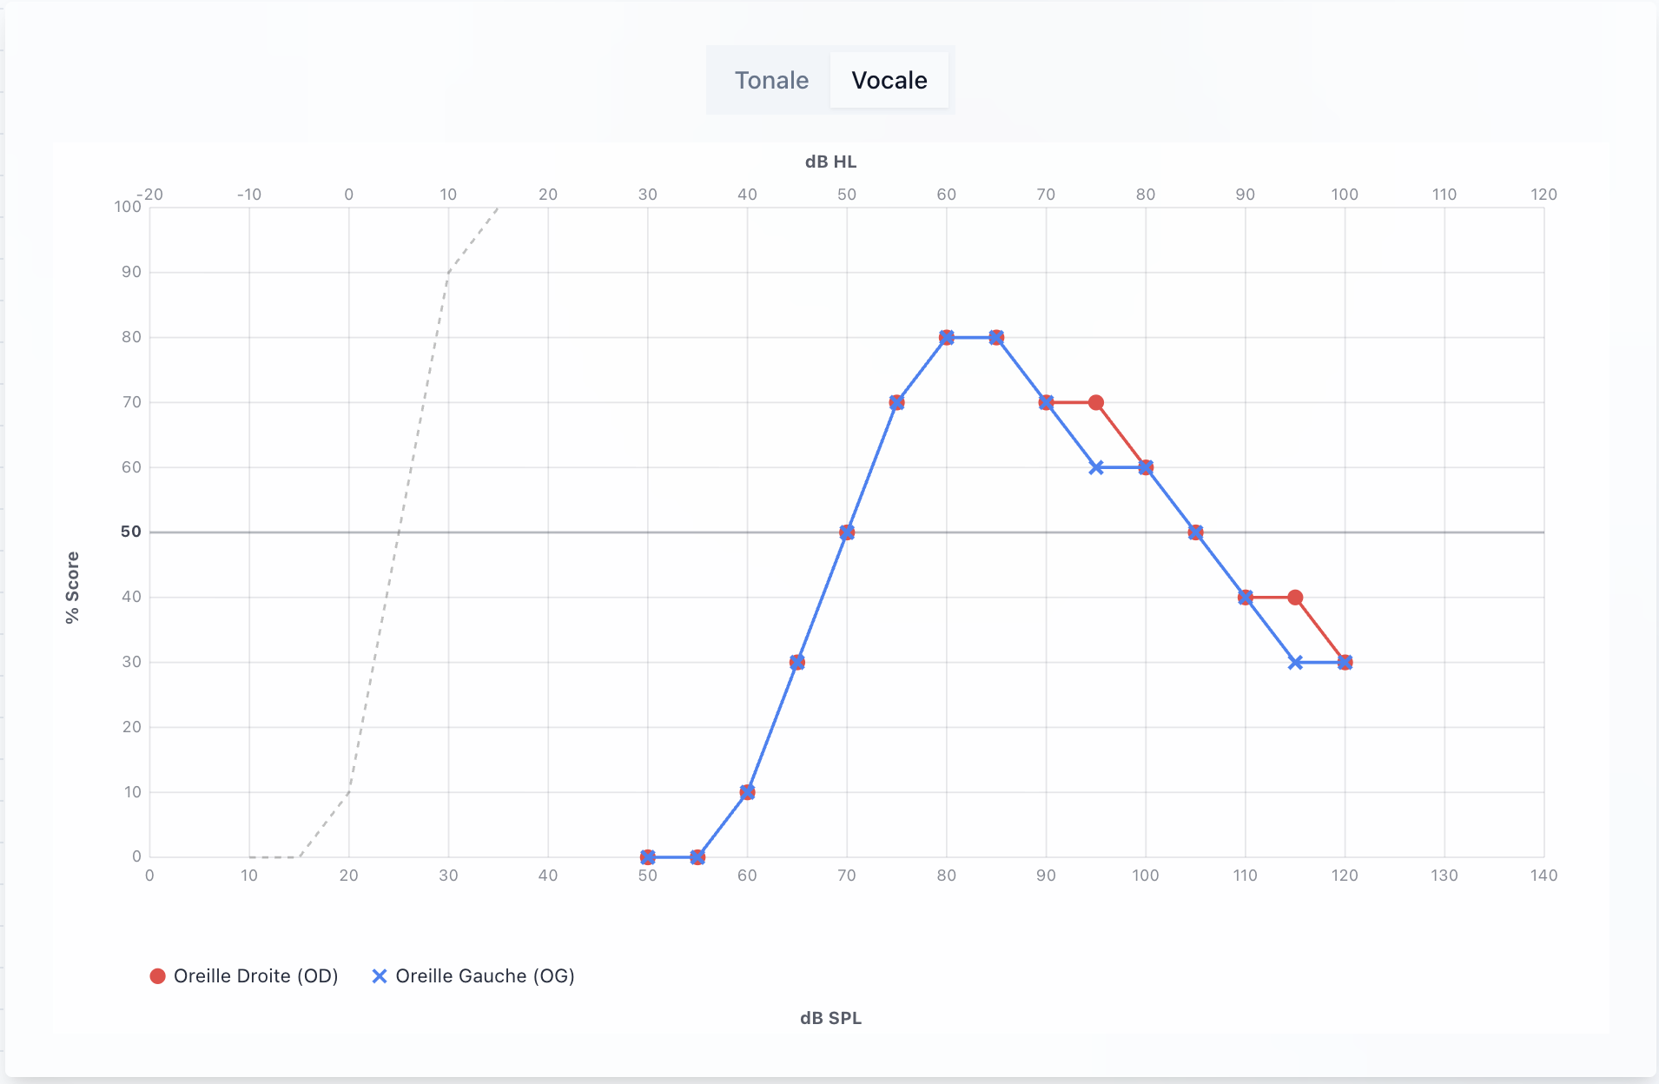This screenshot has height=1084, width=1659.
Task: Click the red circle legend icon
Action: pos(157,976)
